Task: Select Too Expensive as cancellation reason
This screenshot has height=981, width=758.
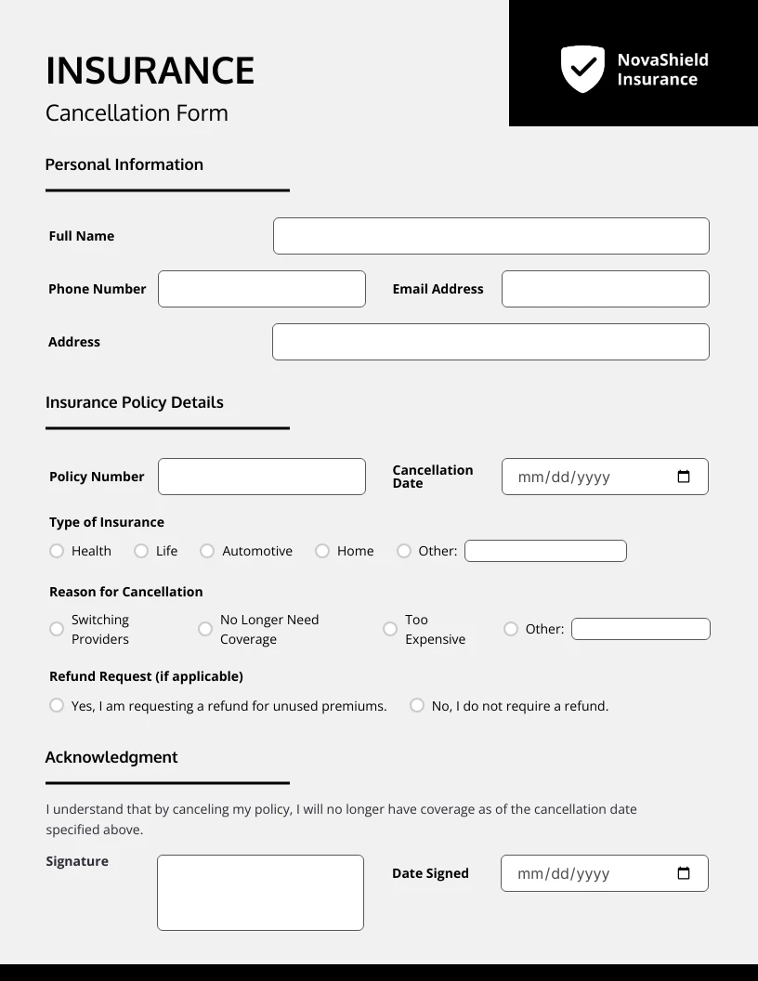Action: point(390,629)
